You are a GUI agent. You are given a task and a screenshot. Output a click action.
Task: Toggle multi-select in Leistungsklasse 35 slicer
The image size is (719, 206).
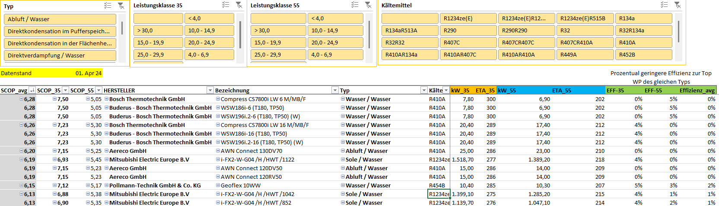pos(226,5)
